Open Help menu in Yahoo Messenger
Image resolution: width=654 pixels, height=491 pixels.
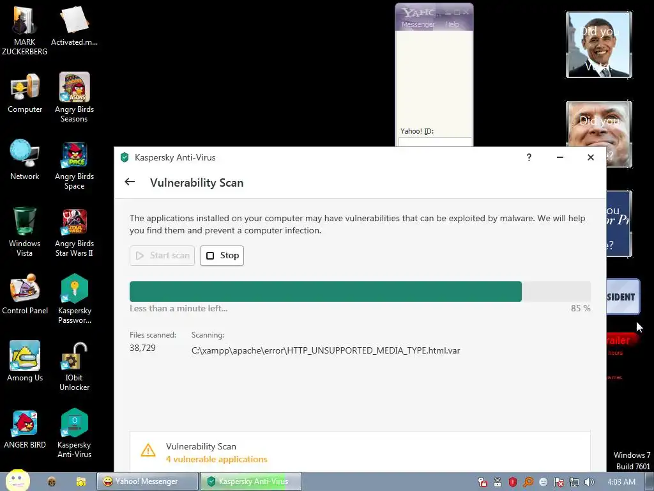tap(452, 24)
